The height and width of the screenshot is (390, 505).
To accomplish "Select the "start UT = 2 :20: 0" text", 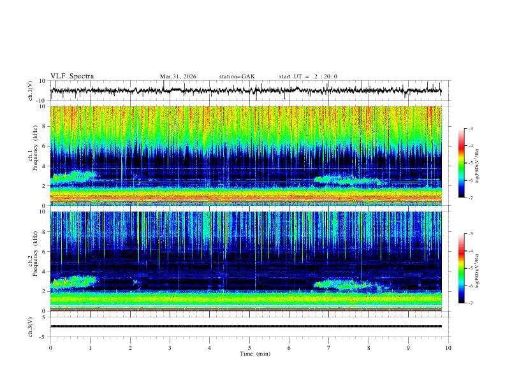I will point(308,76).
